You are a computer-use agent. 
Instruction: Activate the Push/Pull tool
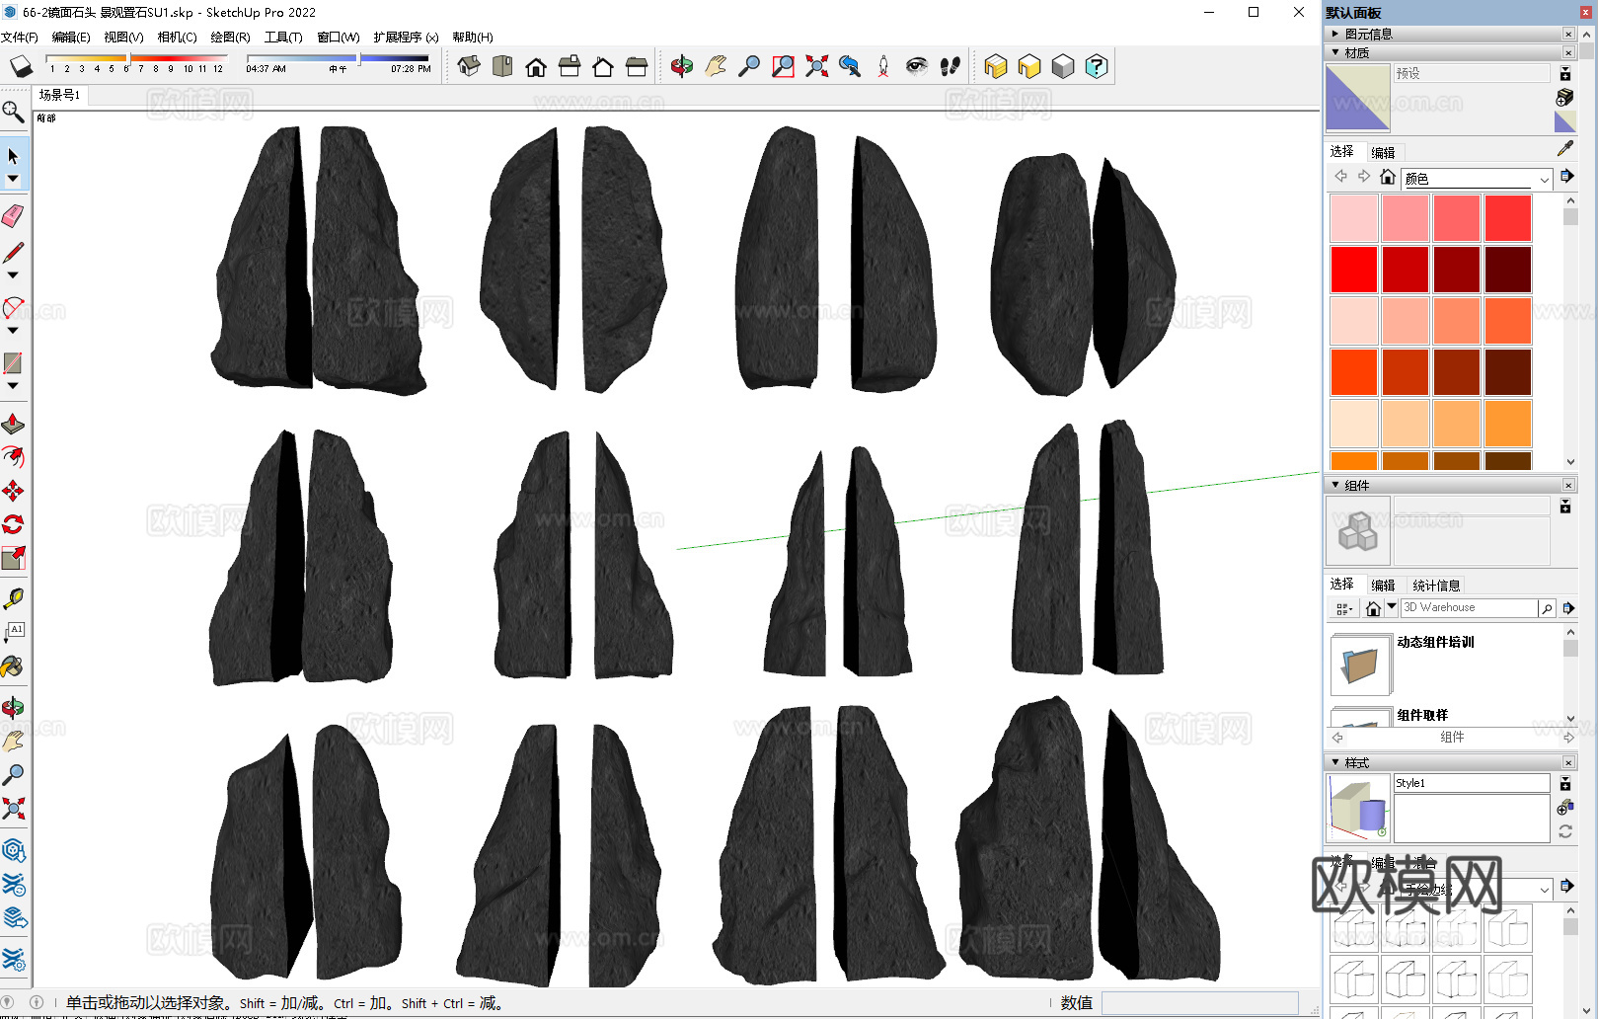click(13, 425)
